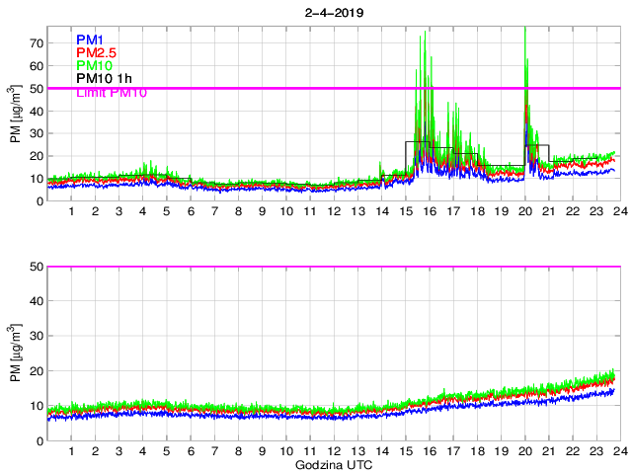632x474 pixels.
Task: Click the top chart's PM y-axis label
Action: pos(16,114)
